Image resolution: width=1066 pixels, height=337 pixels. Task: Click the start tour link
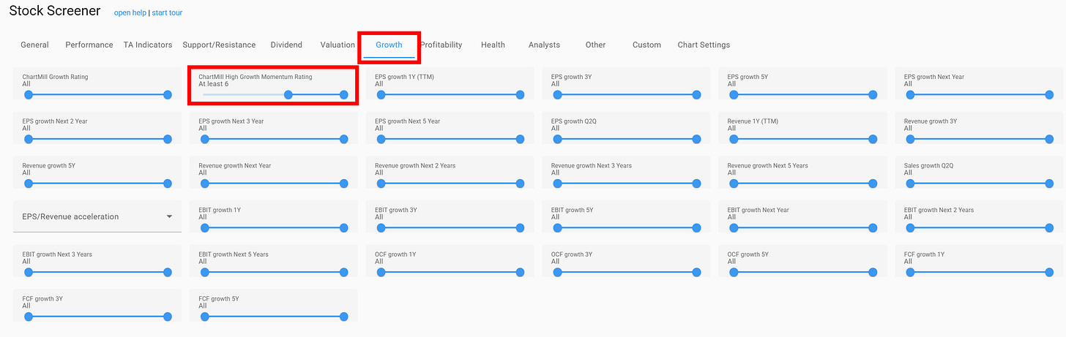pos(167,13)
